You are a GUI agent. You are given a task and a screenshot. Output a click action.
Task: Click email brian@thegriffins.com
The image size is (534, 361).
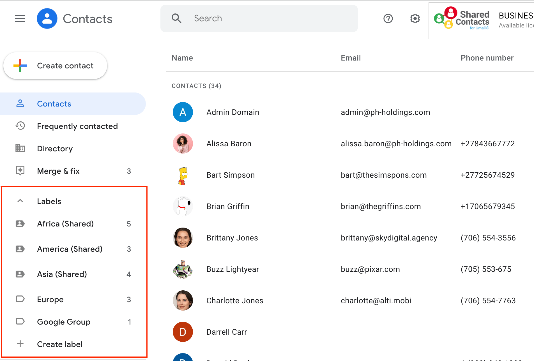click(x=381, y=206)
